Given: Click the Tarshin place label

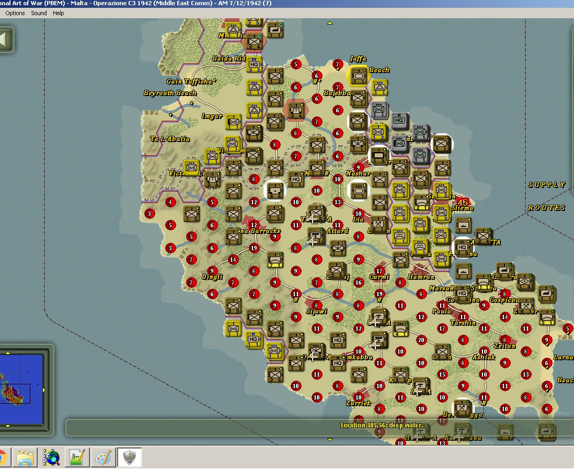Looking at the screenshot, I should [x=463, y=323].
